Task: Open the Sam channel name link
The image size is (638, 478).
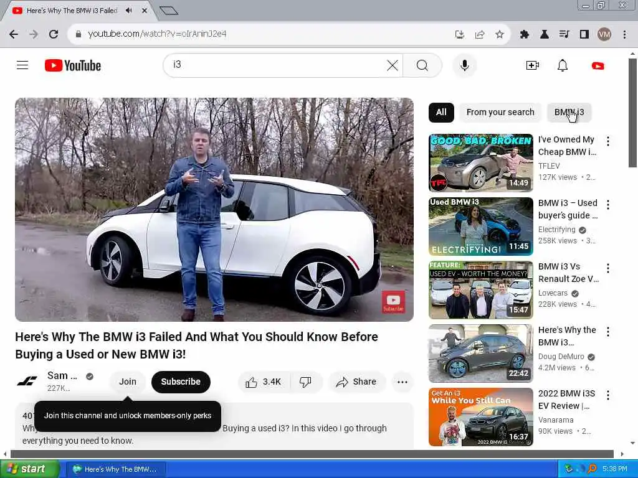Action: pyautogui.click(x=62, y=375)
